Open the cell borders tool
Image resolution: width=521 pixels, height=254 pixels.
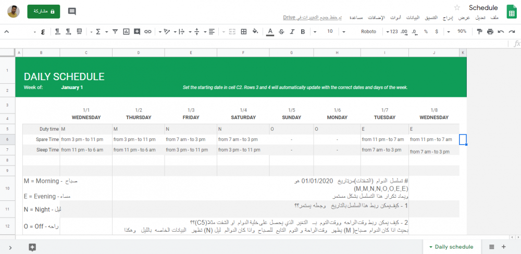pyautogui.click(x=243, y=32)
